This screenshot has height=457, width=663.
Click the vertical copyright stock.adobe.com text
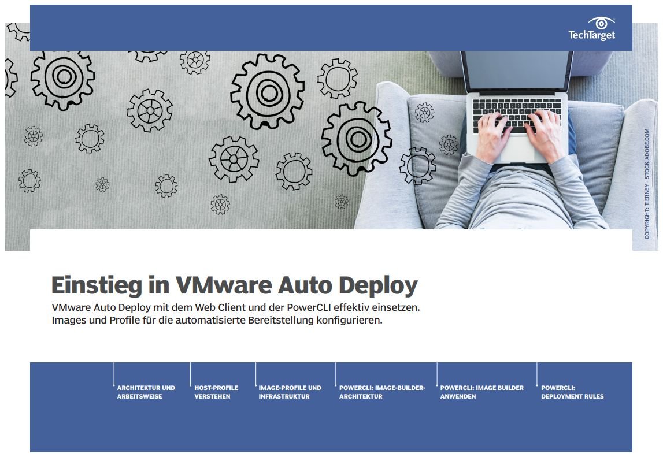tap(647, 184)
